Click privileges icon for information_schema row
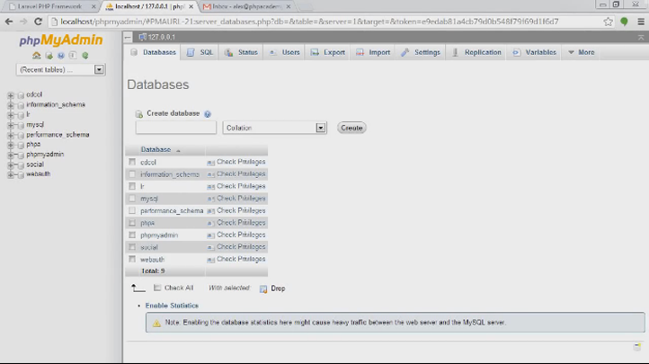649x364 pixels. (x=210, y=174)
